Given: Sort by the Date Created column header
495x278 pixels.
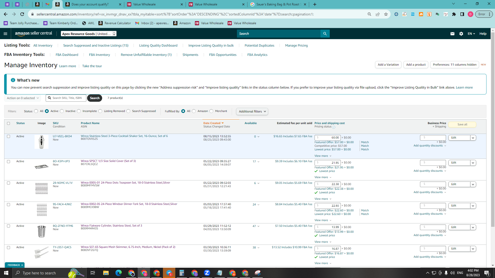Looking at the screenshot, I should tap(213, 123).
